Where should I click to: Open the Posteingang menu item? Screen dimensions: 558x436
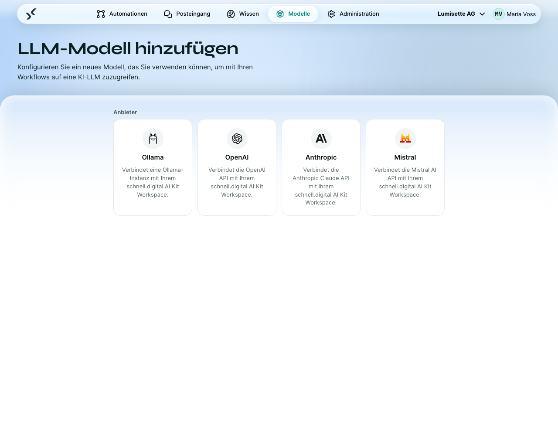tap(187, 14)
